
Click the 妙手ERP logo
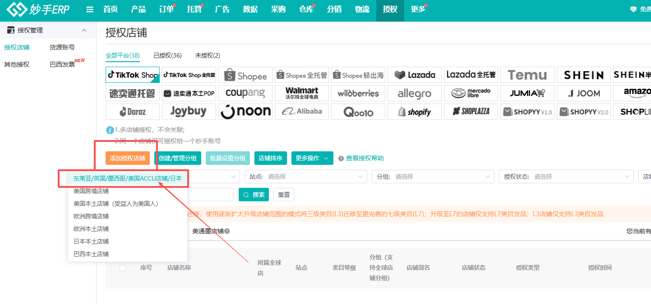(x=38, y=10)
